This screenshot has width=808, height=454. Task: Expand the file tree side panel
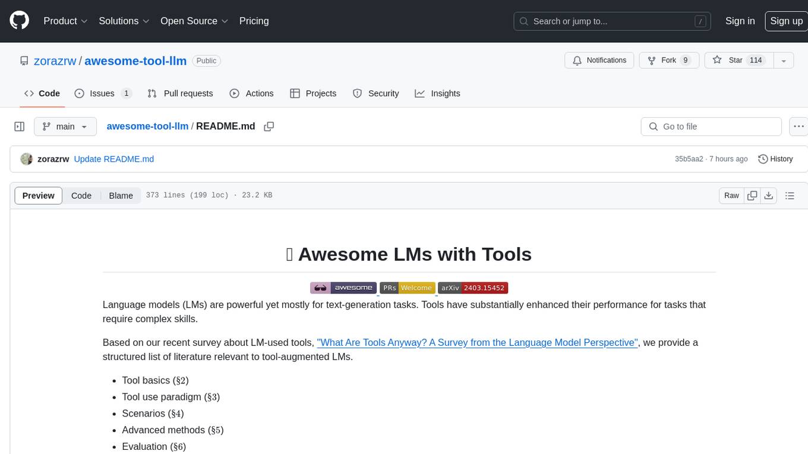coord(20,127)
